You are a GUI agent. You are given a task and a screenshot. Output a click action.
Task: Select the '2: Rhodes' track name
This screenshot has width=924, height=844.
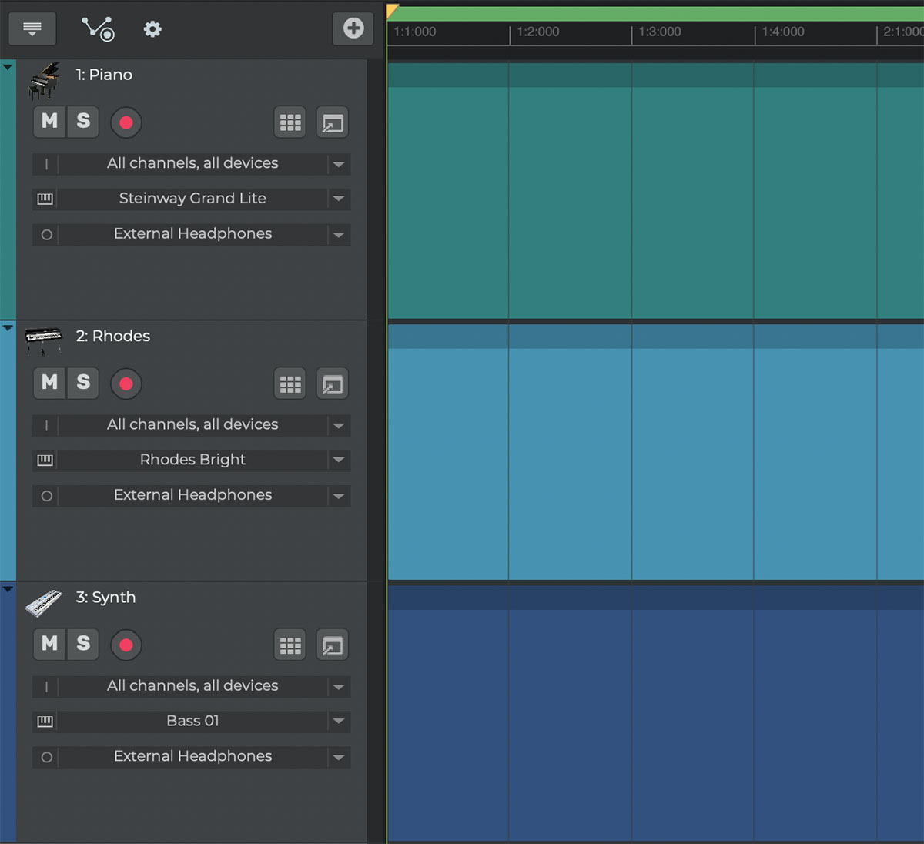pos(112,336)
